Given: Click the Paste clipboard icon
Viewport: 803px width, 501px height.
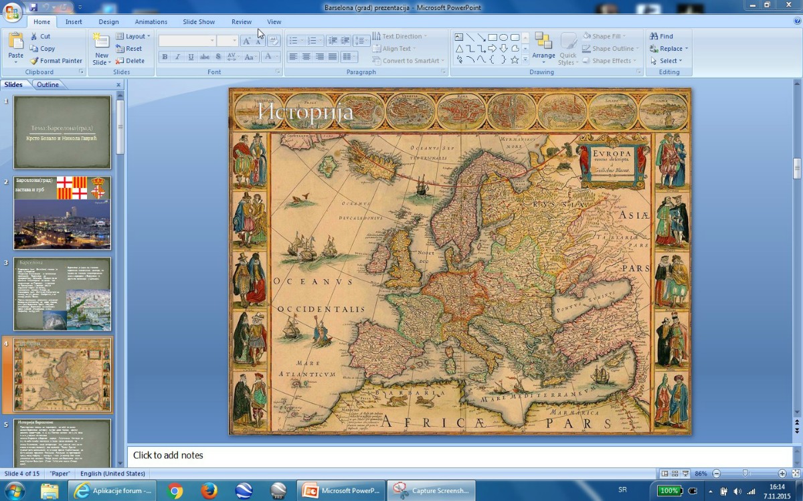Looking at the screenshot, I should [x=15, y=41].
